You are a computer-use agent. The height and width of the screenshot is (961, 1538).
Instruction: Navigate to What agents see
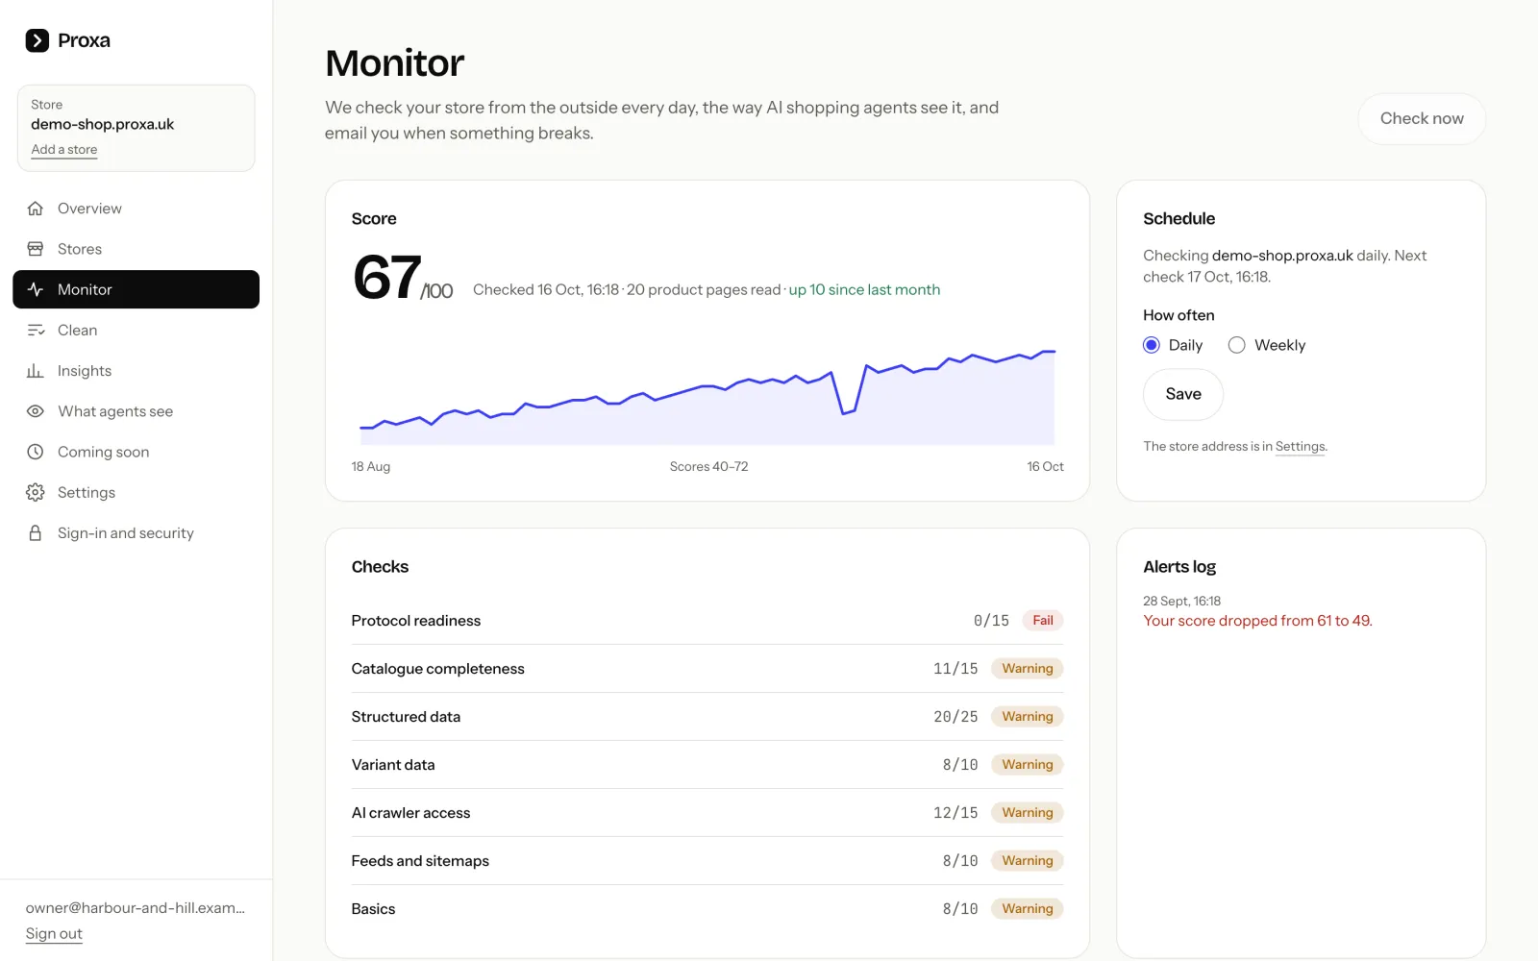tap(136, 411)
